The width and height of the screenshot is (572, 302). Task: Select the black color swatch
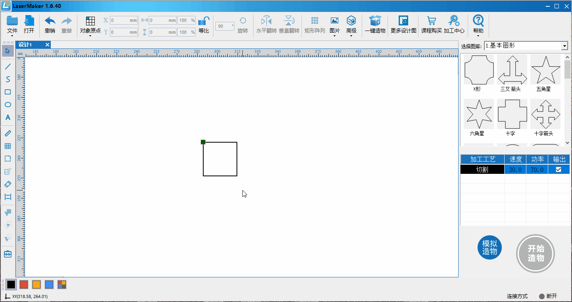pyautogui.click(x=11, y=284)
